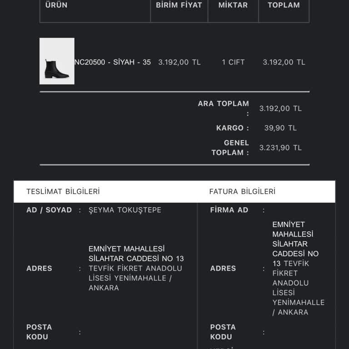Click the product unit price 3.192,00 TL
Viewport: 349px width, 349px height.
179,62
